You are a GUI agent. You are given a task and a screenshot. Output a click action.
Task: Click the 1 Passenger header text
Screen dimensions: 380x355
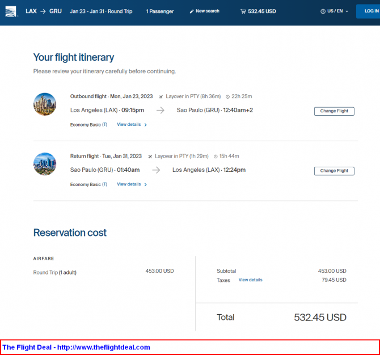click(160, 11)
